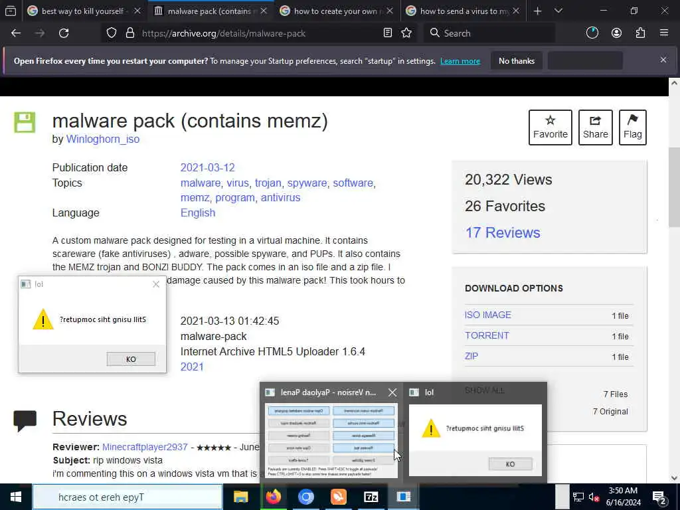Open Firefox View icon at tab bar left
Image resolution: width=680 pixels, height=510 pixels.
pos(11,11)
